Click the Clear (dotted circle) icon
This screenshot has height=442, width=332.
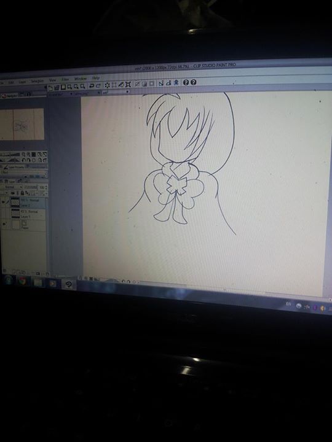(107, 85)
